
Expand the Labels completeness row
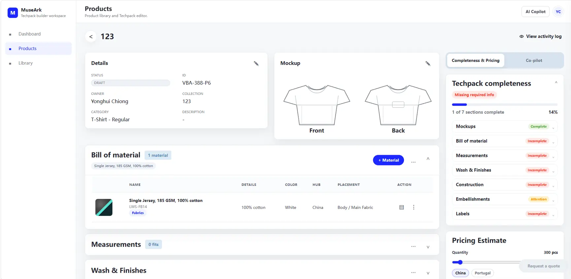(x=553, y=215)
